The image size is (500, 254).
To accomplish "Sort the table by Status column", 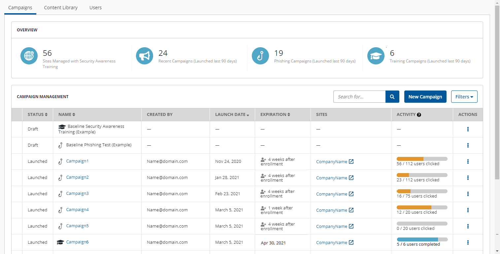I will 37,115.
